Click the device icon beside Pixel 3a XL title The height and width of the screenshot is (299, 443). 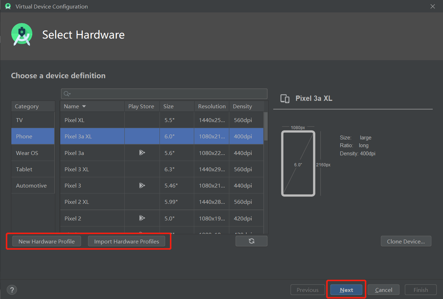(285, 99)
